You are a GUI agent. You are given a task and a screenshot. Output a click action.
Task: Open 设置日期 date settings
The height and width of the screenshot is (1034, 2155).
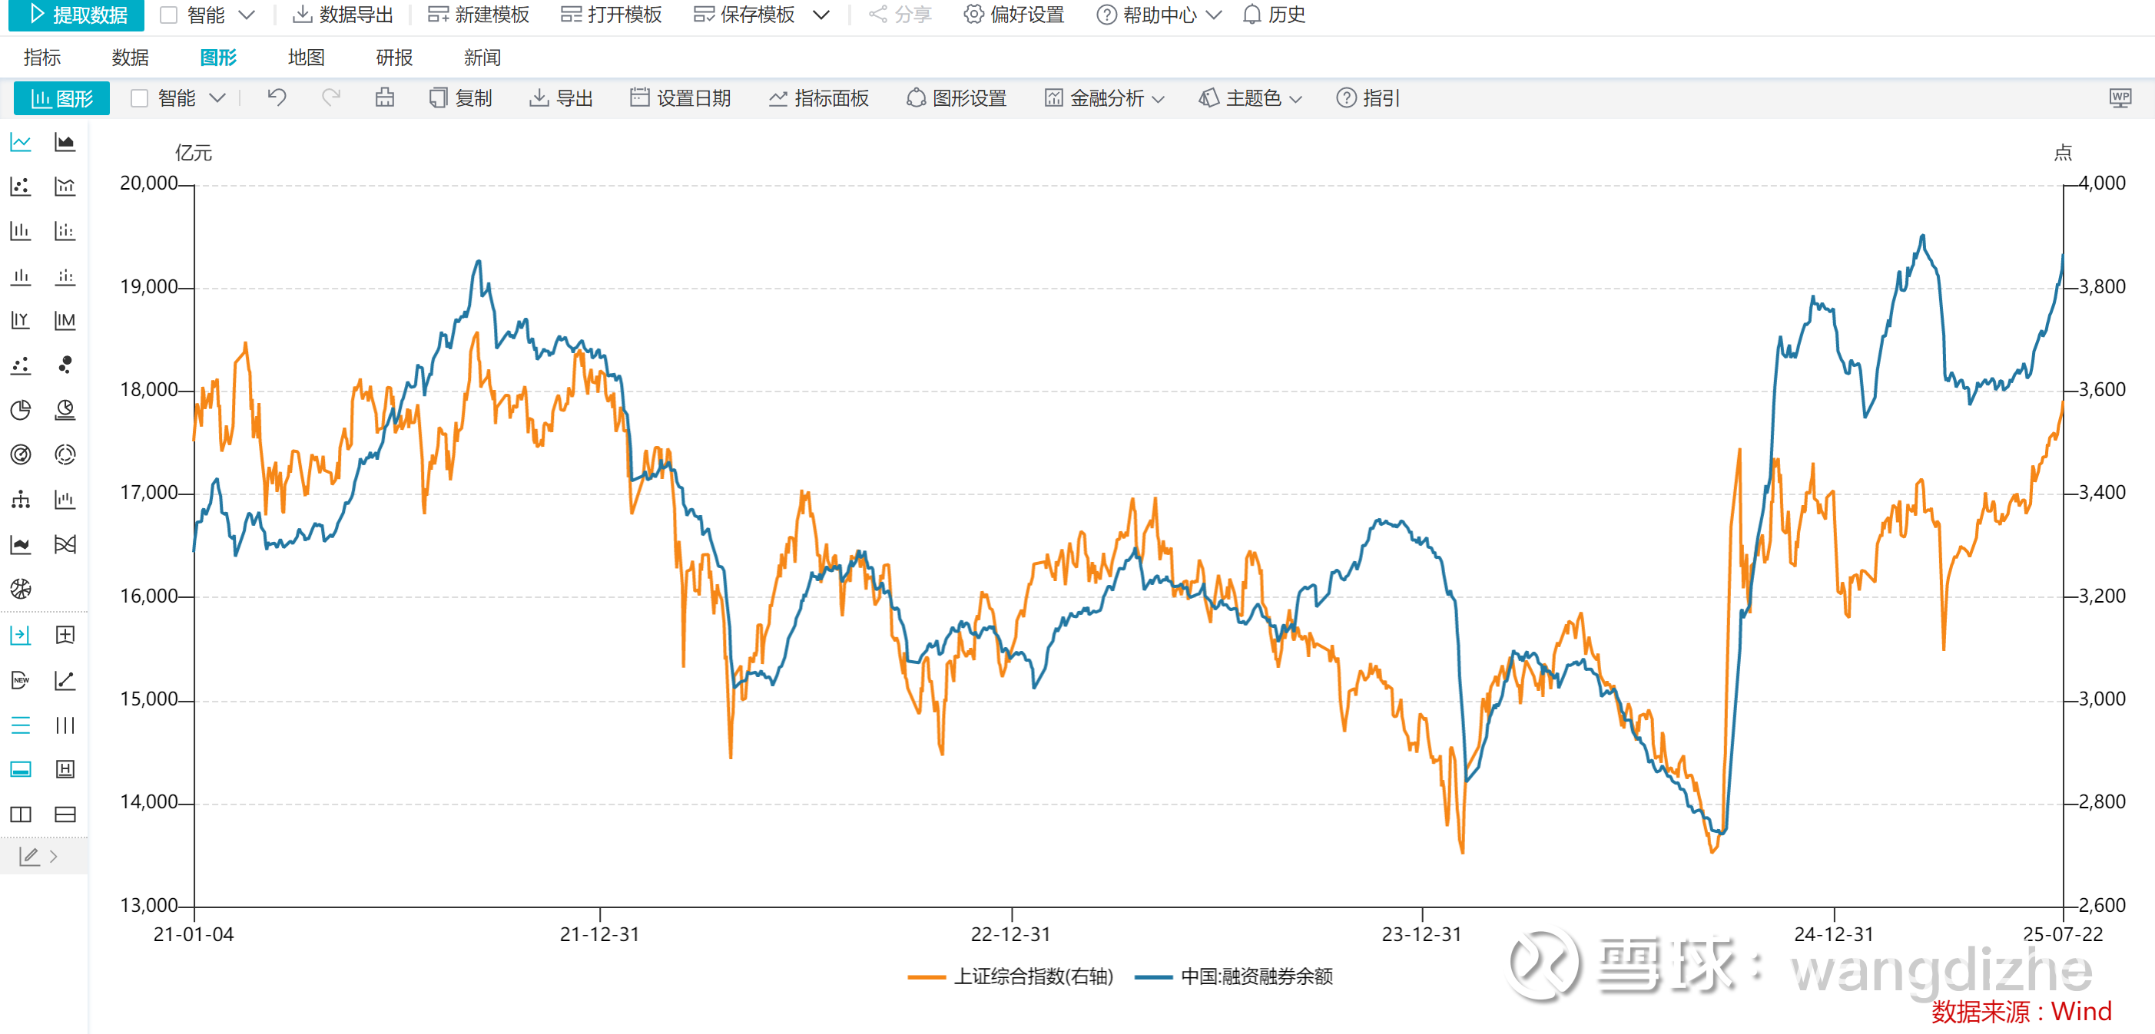[x=680, y=98]
